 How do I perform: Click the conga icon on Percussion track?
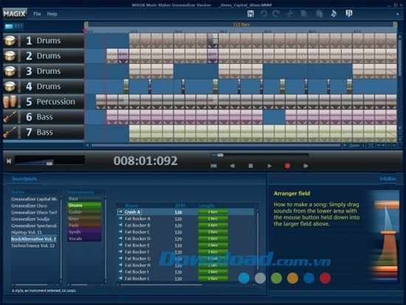click(x=10, y=102)
